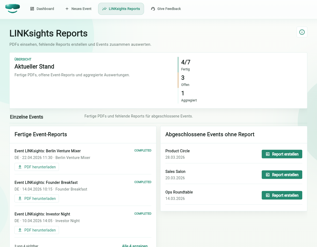Screen dimensions: 317x247
Task: Click the Aktueller Stand heading
Action: (x=34, y=66)
